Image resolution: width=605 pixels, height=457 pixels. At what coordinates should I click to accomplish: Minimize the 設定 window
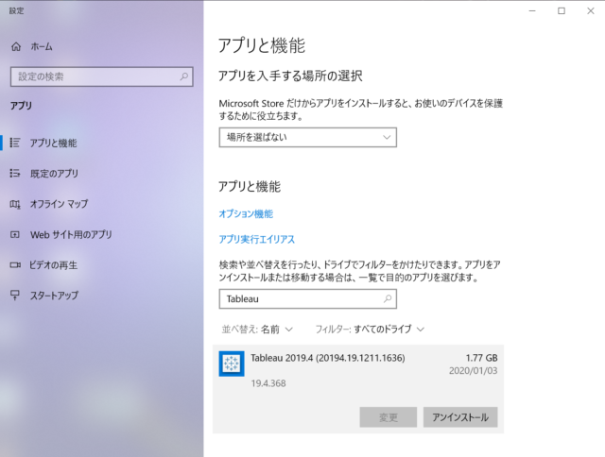click(x=532, y=10)
